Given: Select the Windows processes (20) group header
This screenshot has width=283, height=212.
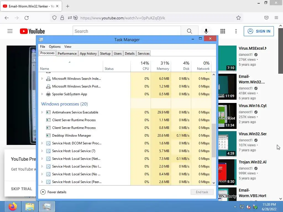Looking at the screenshot, I should [x=64, y=104].
